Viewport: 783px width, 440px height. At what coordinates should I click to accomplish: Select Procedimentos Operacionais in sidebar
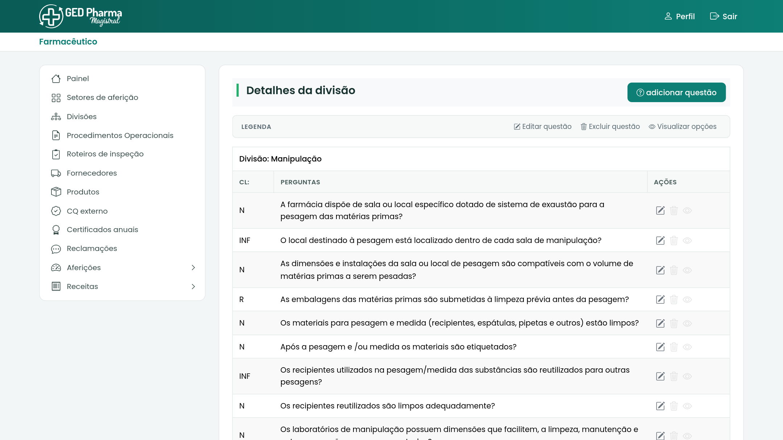120,135
